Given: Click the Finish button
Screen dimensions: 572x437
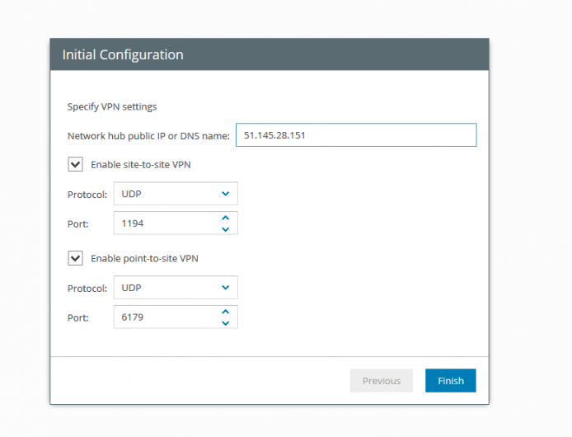Looking at the screenshot, I should 451,380.
